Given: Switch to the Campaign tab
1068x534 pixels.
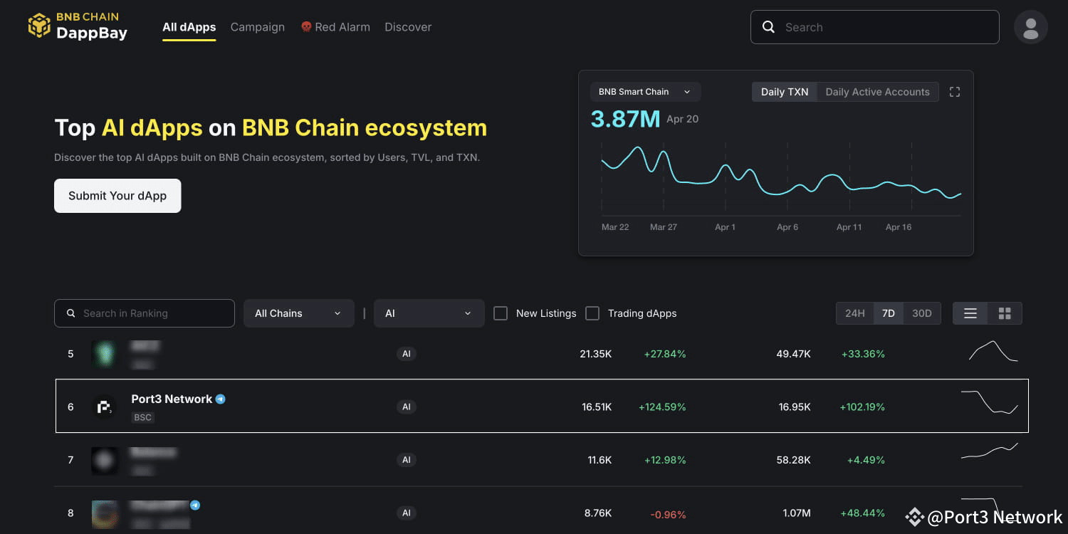Looking at the screenshot, I should pyautogui.click(x=257, y=26).
